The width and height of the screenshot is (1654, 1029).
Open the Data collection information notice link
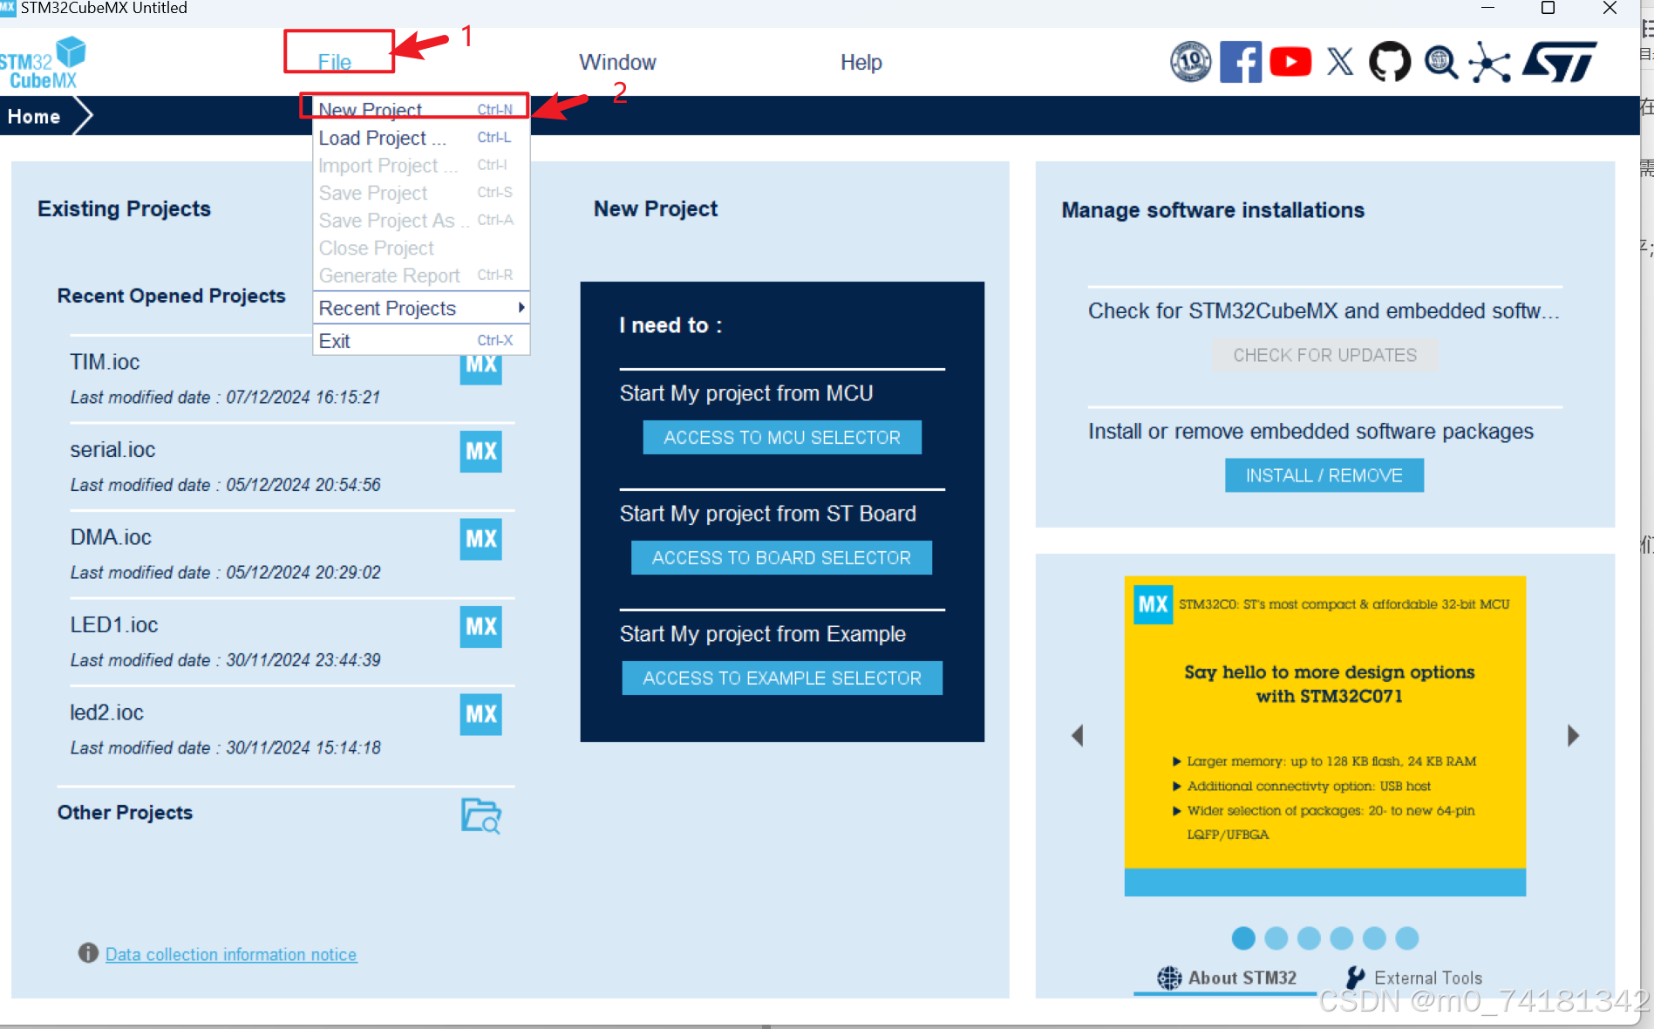231,954
